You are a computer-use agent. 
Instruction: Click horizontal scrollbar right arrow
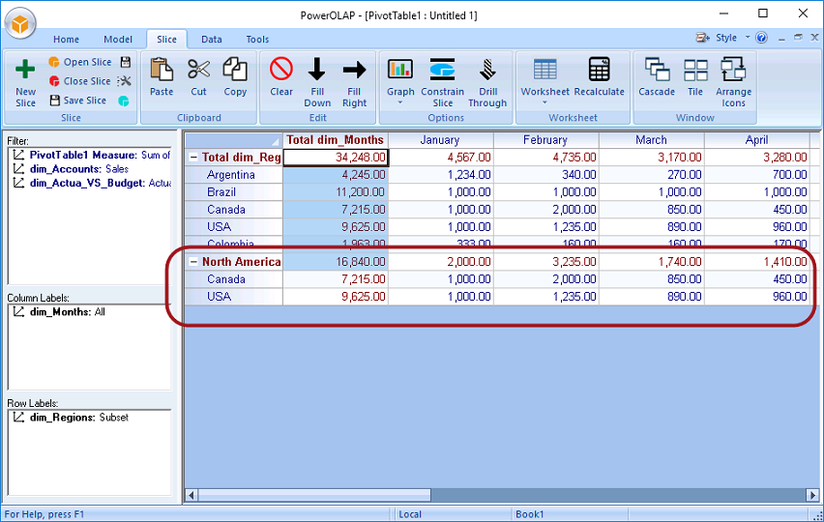point(812,495)
